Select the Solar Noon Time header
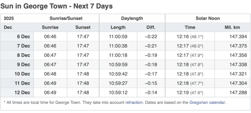The image size is (251, 113). tap(190, 27)
